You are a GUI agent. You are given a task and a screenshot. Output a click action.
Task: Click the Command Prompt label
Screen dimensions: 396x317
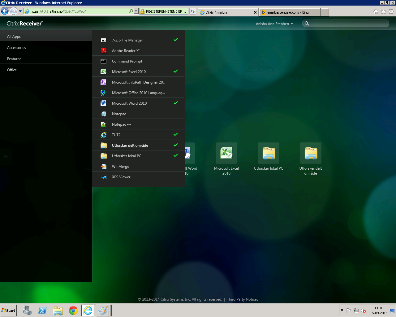coord(127,61)
